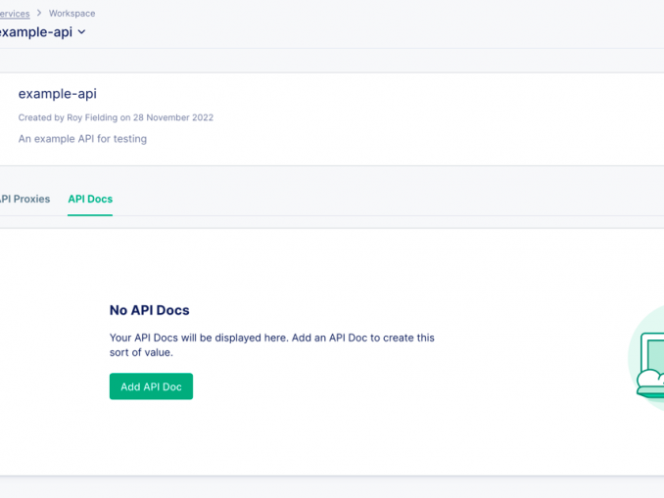
Task: Switch to the API Proxies tab
Action: pyautogui.click(x=24, y=199)
